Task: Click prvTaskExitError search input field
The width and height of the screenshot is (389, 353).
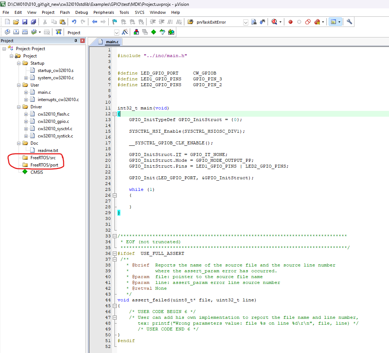Action: 219,22
